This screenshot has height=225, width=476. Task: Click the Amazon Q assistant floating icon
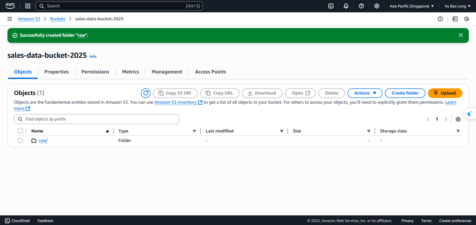point(469,114)
